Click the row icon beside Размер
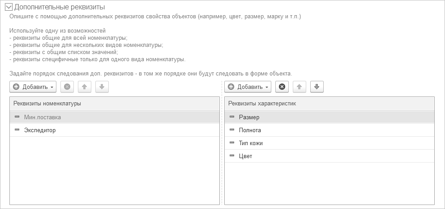Image resolution: width=445 pixels, height=209 pixels. pos(232,117)
